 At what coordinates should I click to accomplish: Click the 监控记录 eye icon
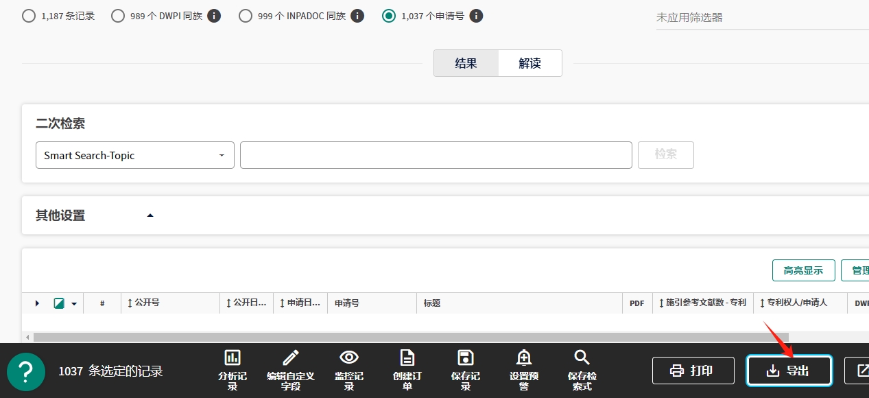[349, 358]
